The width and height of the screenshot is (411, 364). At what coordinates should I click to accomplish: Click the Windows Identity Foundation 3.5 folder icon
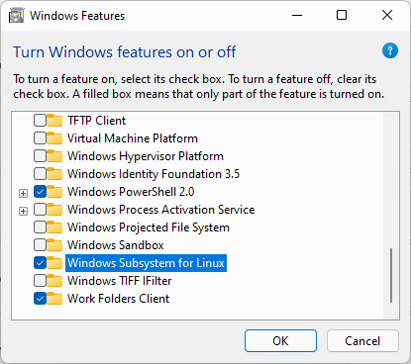[x=54, y=174]
